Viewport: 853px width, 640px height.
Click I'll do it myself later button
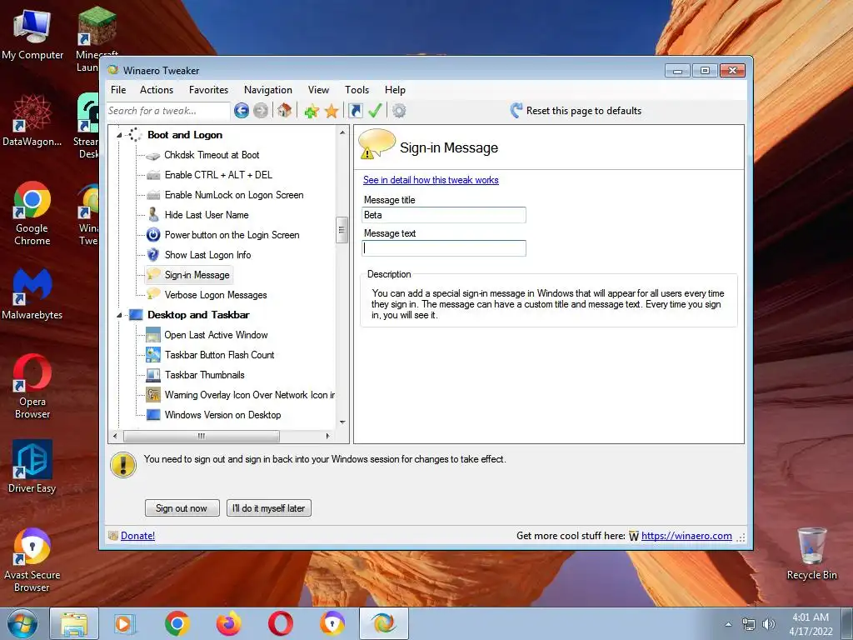(269, 507)
